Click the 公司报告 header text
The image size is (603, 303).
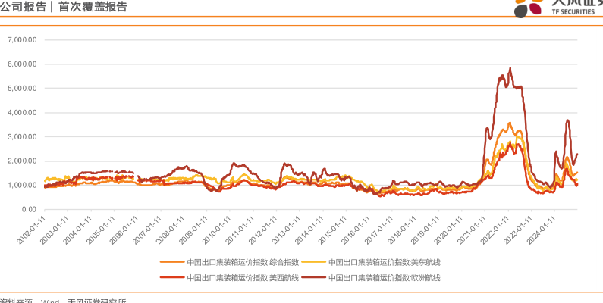coord(23,7)
